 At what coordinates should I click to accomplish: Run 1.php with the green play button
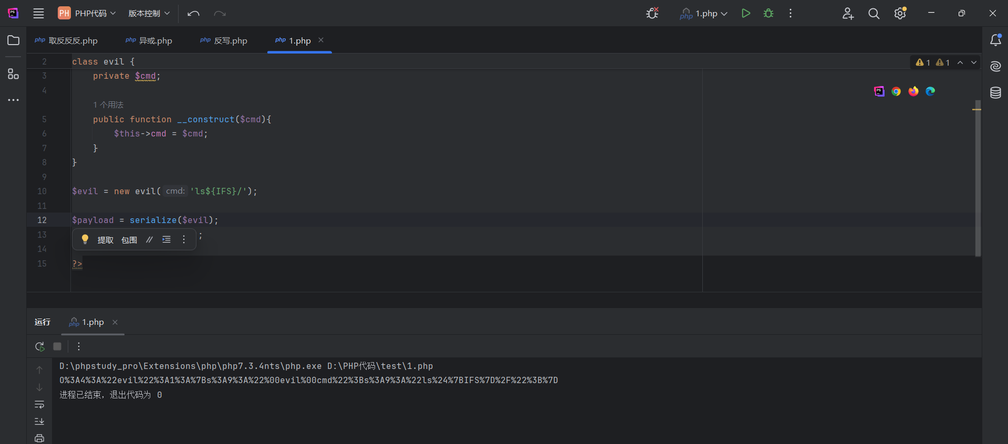[745, 14]
